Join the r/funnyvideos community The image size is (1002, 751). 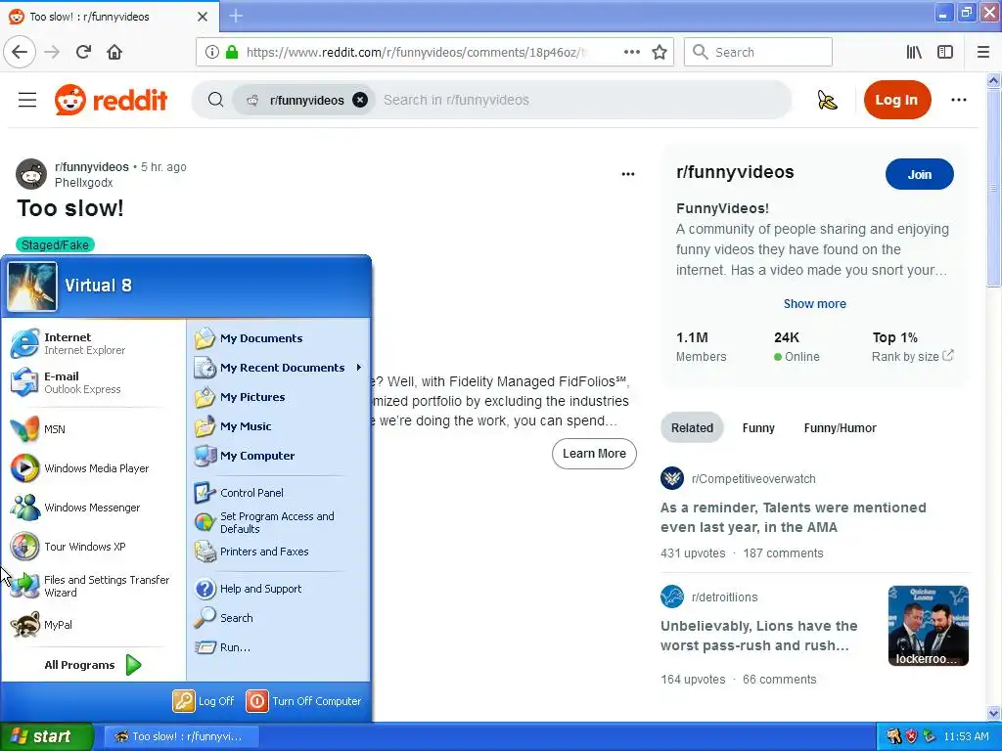coord(920,174)
